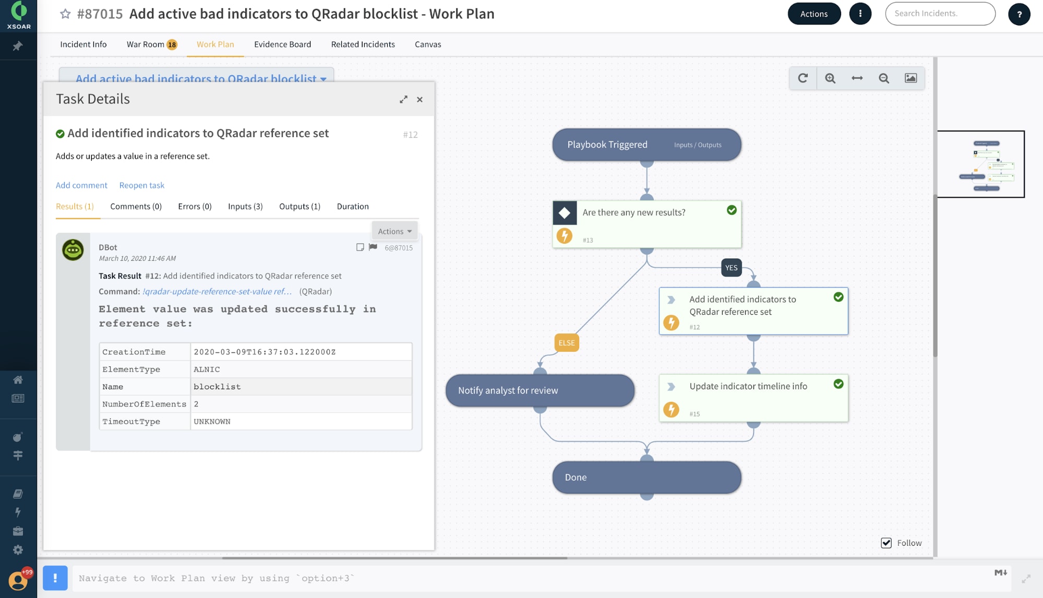Select the 'Add identified indicators' task node
Screen dimensions: 1043x598
click(x=753, y=311)
